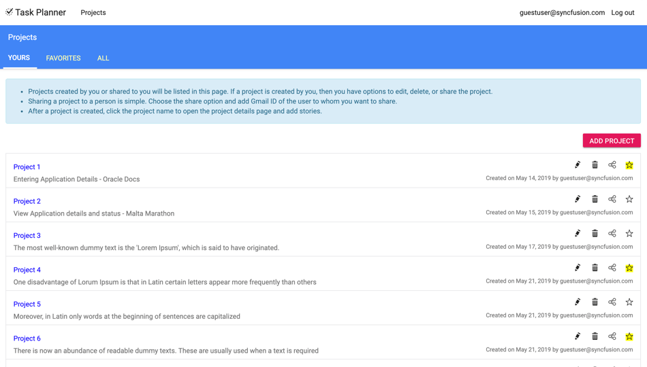Open Projects in top navigation

93,12
